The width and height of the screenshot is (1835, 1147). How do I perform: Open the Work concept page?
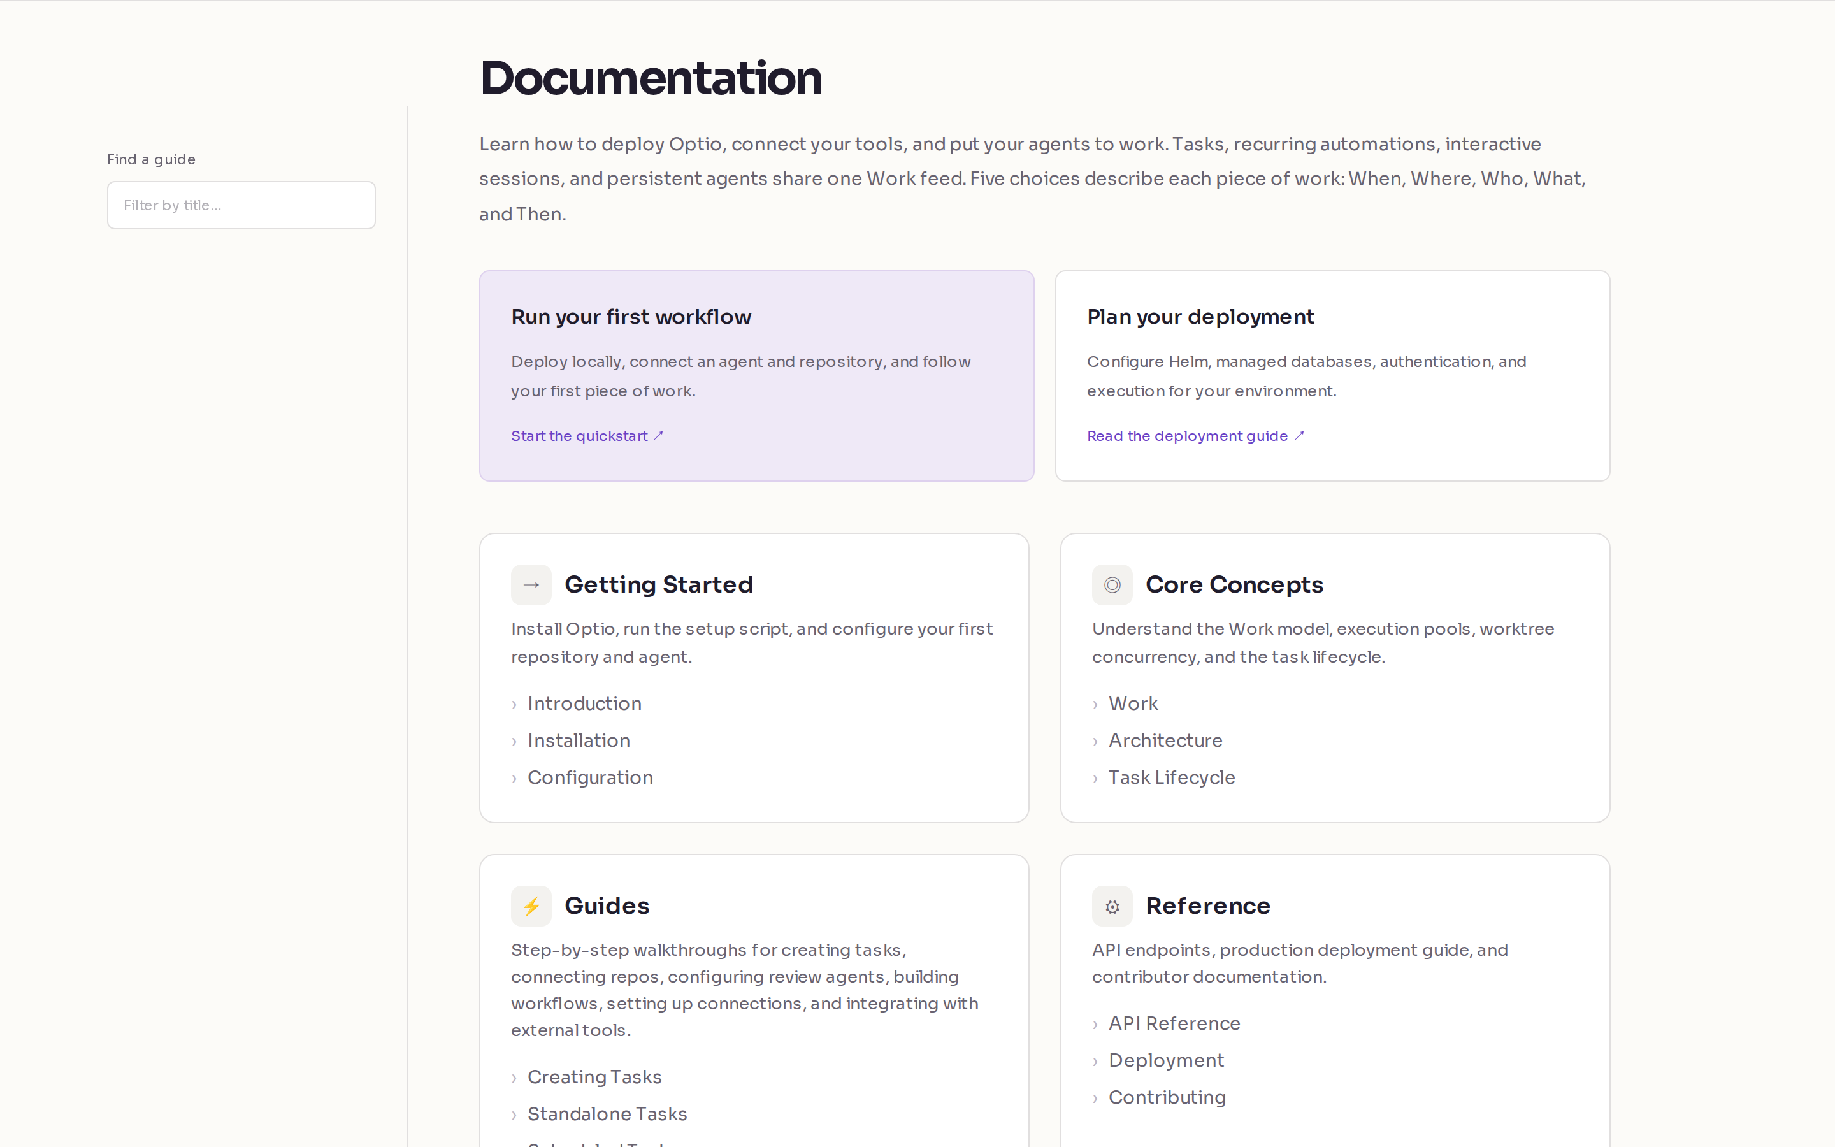[x=1133, y=704]
